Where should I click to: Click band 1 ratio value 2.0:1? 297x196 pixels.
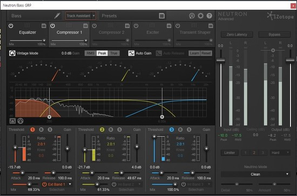tap(41, 144)
